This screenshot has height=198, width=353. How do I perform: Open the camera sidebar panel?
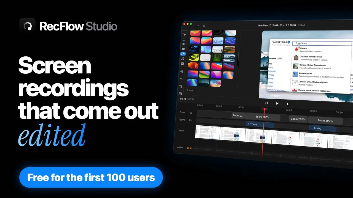(x=183, y=49)
